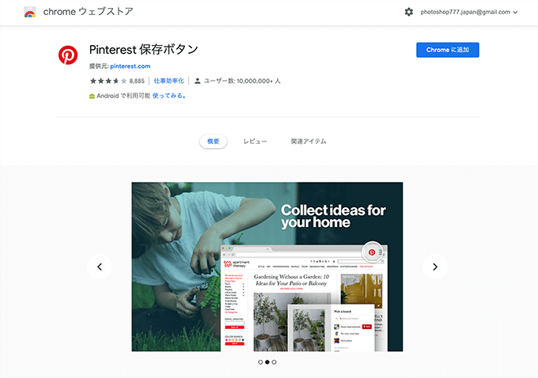Click the green Android icon
The image size is (538, 378).
92,96
